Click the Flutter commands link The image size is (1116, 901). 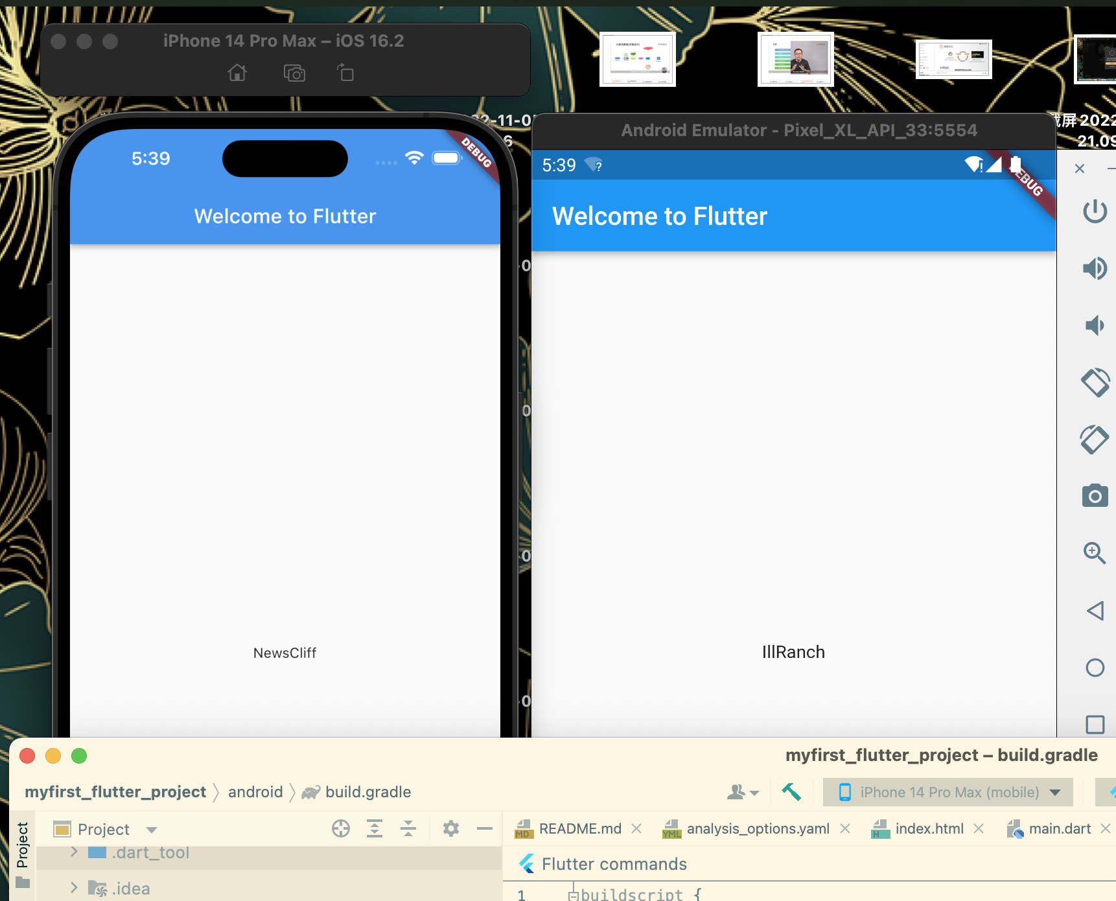point(614,864)
